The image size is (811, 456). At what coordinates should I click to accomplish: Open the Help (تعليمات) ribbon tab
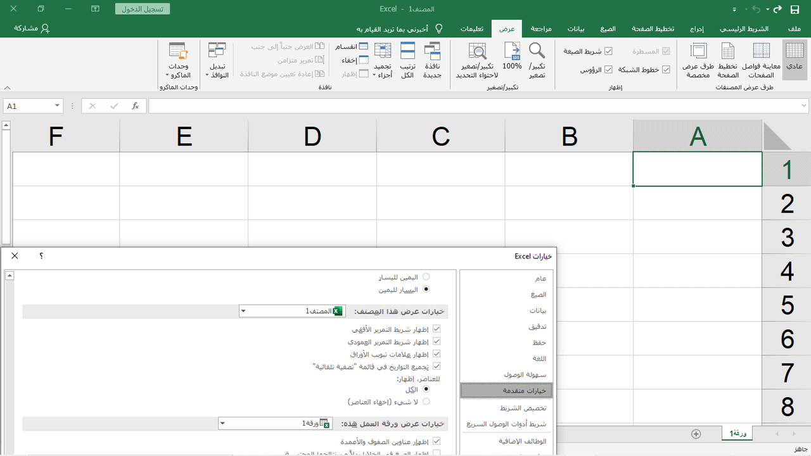click(x=472, y=28)
